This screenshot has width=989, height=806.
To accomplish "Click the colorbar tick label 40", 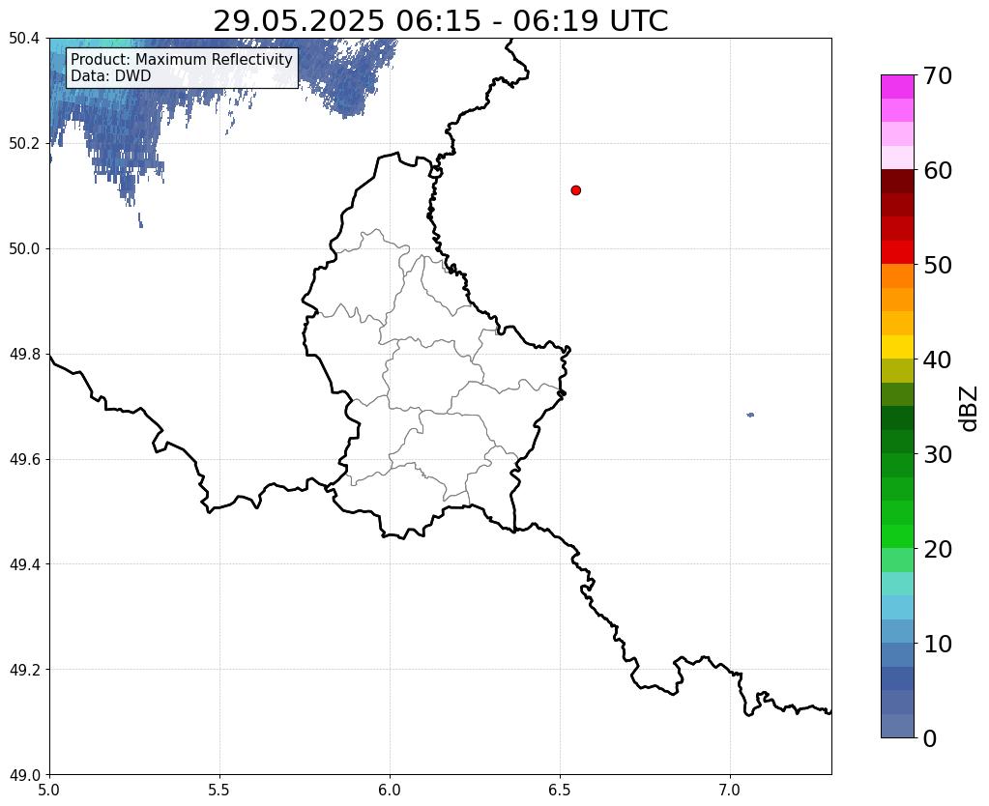I will pyautogui.click(x=938, y=360).
